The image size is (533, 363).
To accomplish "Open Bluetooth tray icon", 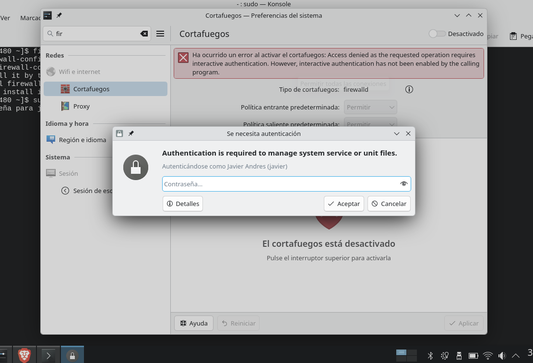I will [430, 356].
